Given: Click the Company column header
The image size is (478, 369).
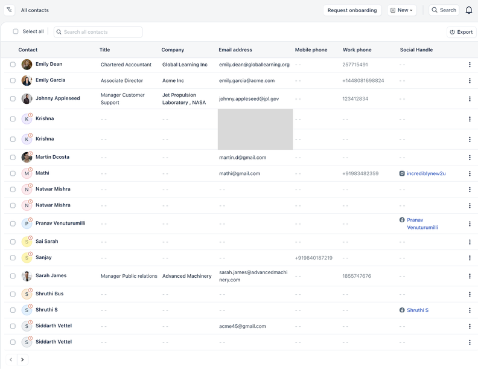Looking at the screenshot, I should [x=173, y=50].
